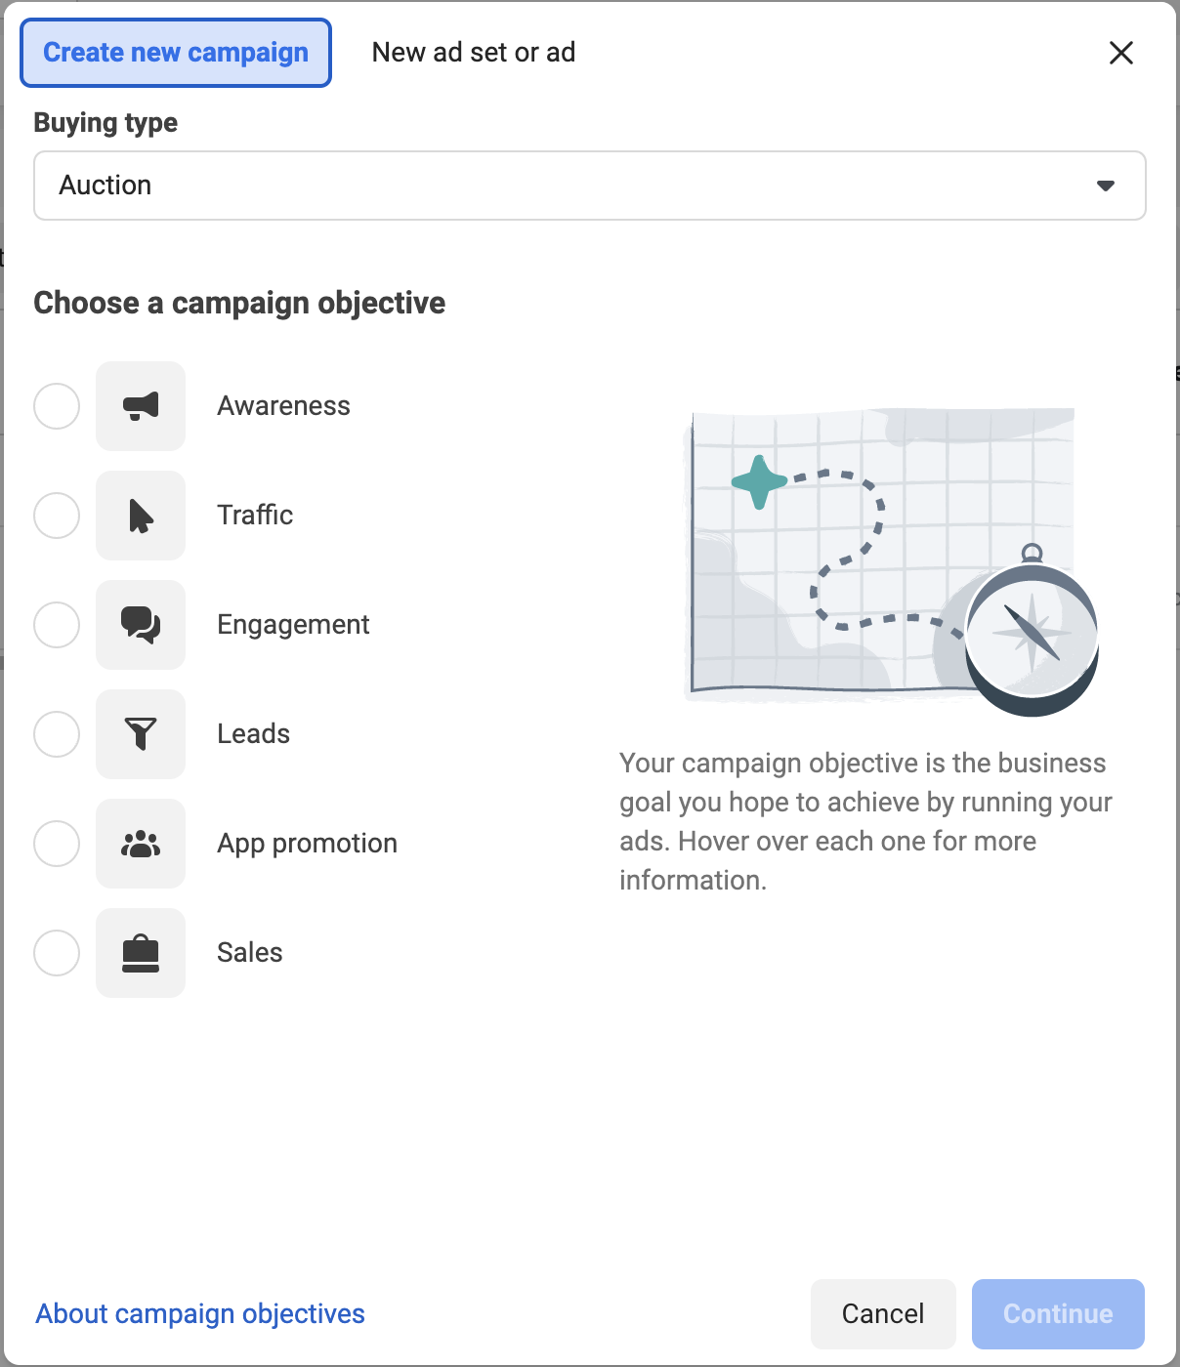Pick the Leads radio button

(x=57, y=734)
